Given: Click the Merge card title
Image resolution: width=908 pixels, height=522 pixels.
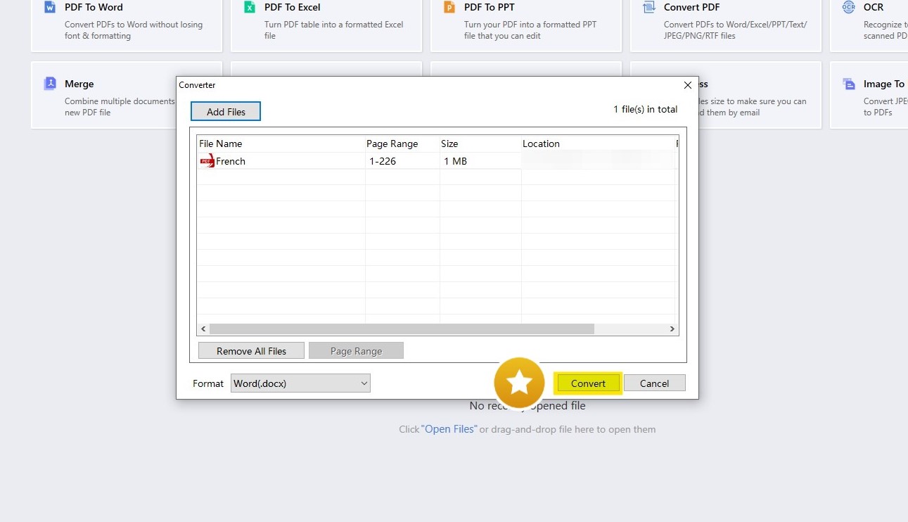Looking at the screenshot, I should tap(79, 84).
